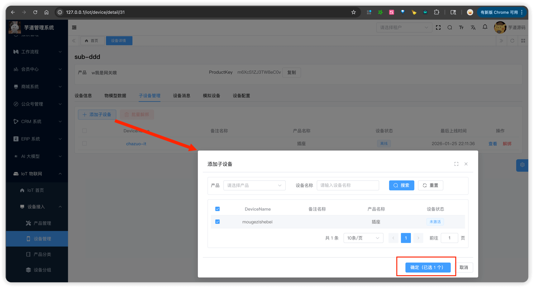This screenshot has width=534, height=288.
Task: Click the 确定 (已选 1 个) confirm button
Action: pos(428,267)
